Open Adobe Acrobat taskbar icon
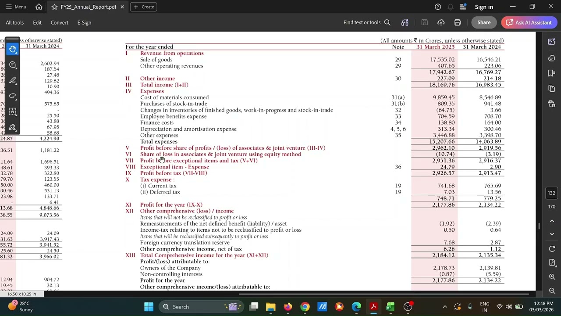This screenshot has height=316, width=561. coord(373,307)
